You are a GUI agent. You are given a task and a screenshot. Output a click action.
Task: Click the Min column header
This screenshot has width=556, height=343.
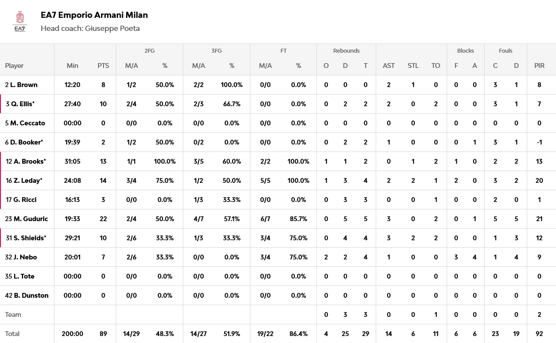click(72, 66)
